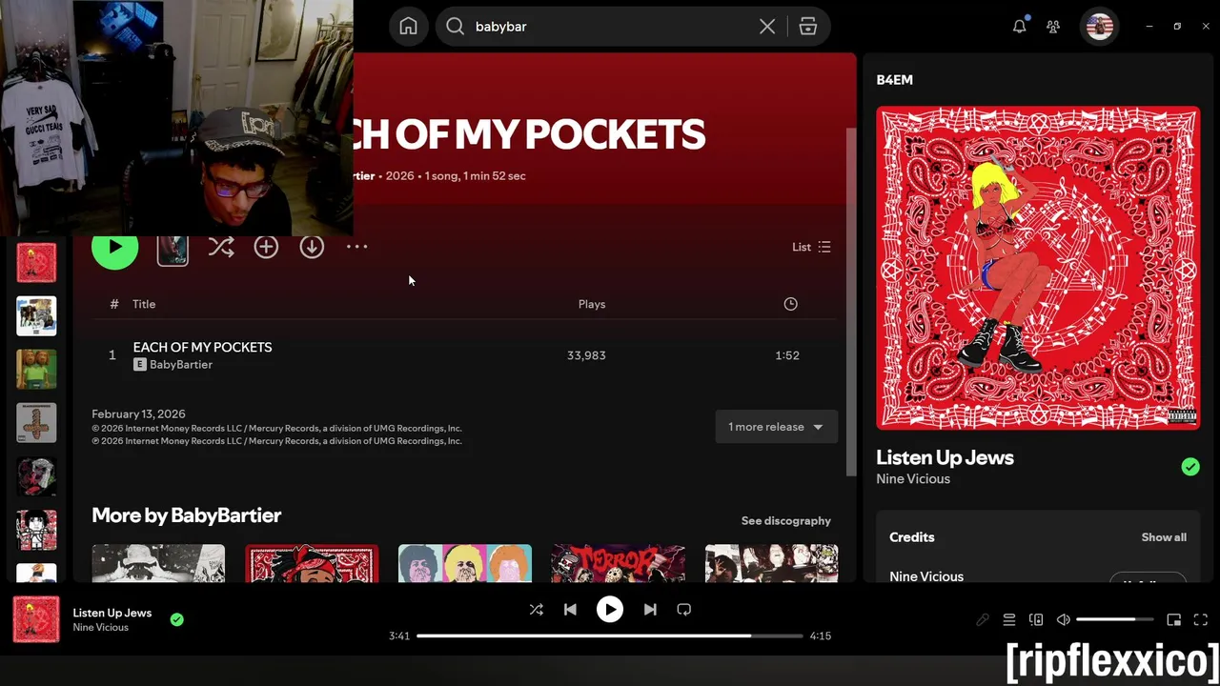The height and width of the screenshot is (686, 1220).
Task: Skip to previous track
Action: click(570, 610)
